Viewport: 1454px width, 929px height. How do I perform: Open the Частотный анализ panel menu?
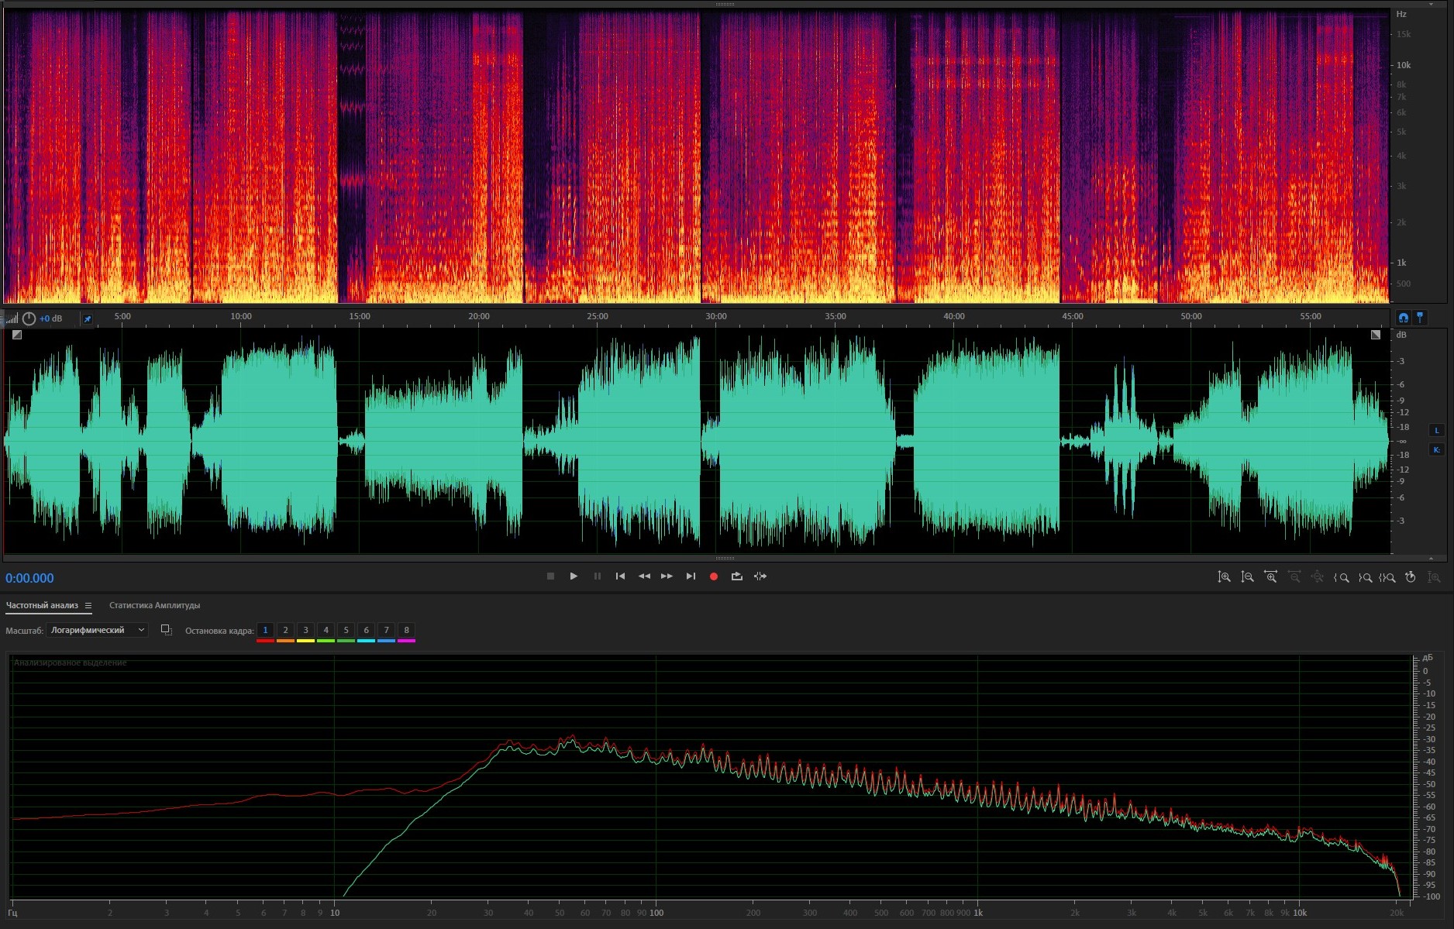pyautogui.click(x=88, y=606)
